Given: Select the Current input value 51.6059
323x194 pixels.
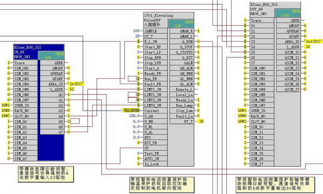Looking at the screenshot, I should [131, 111].
